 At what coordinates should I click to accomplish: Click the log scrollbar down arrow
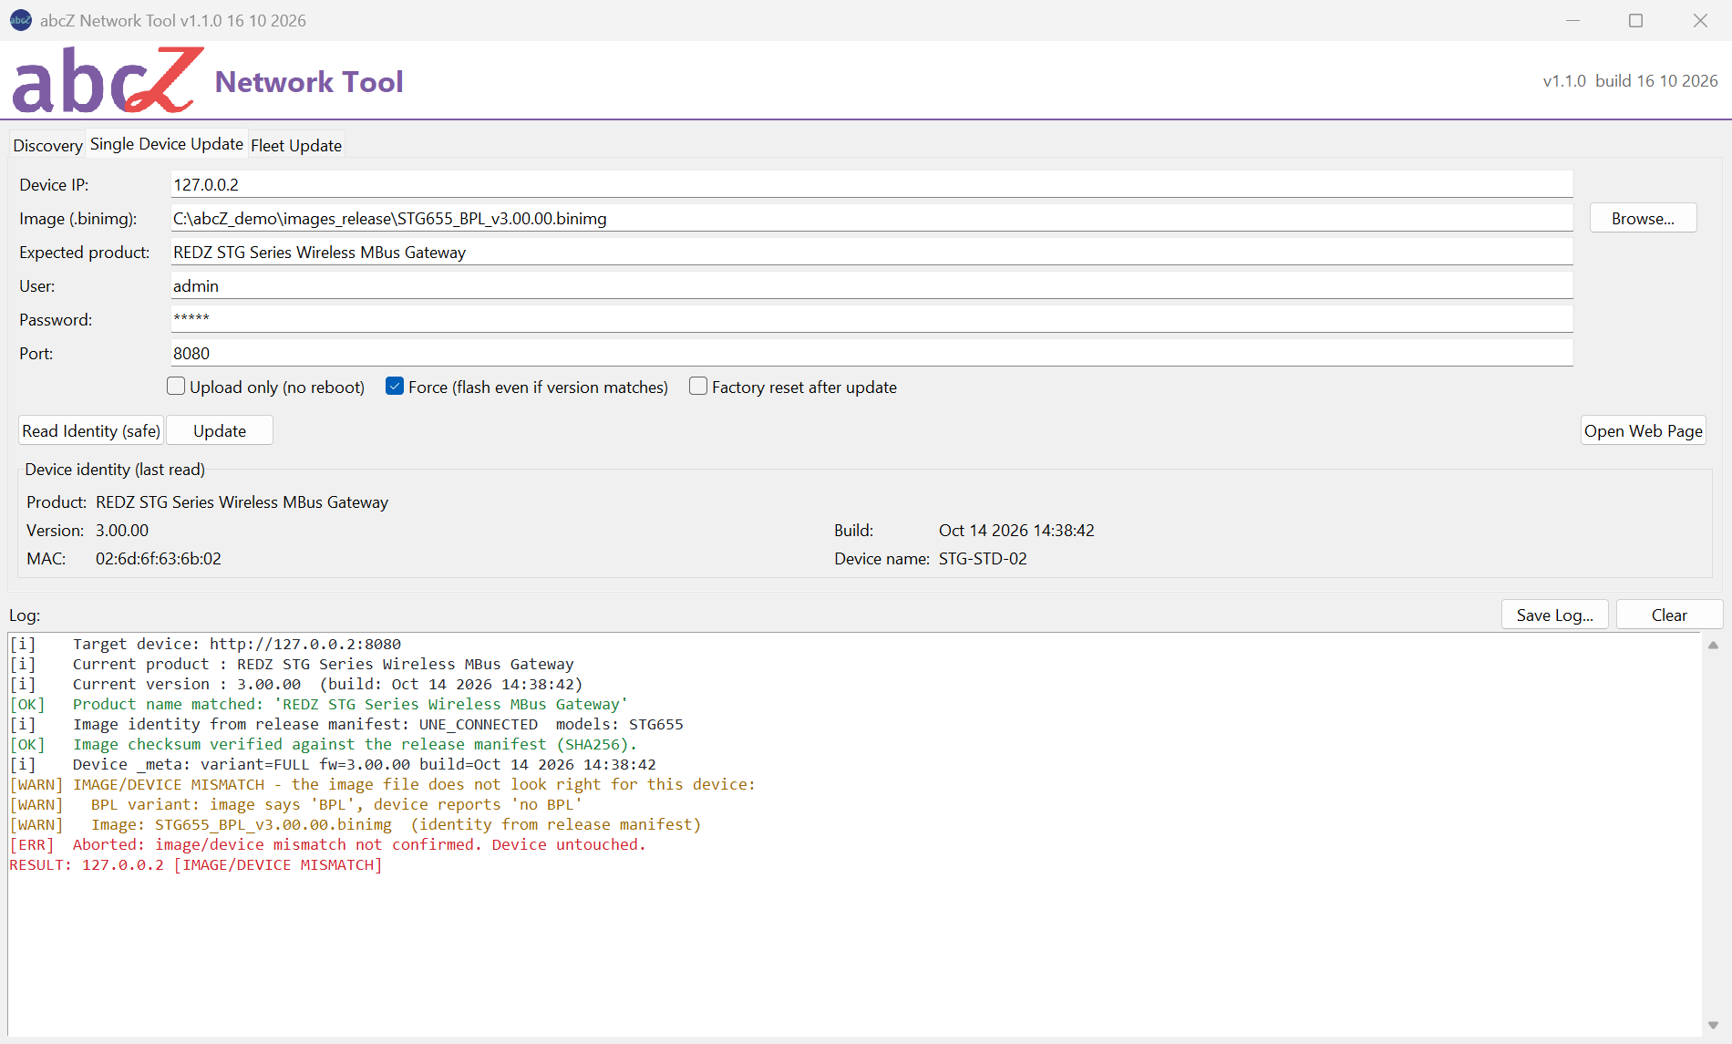tap(1713, 1025)
